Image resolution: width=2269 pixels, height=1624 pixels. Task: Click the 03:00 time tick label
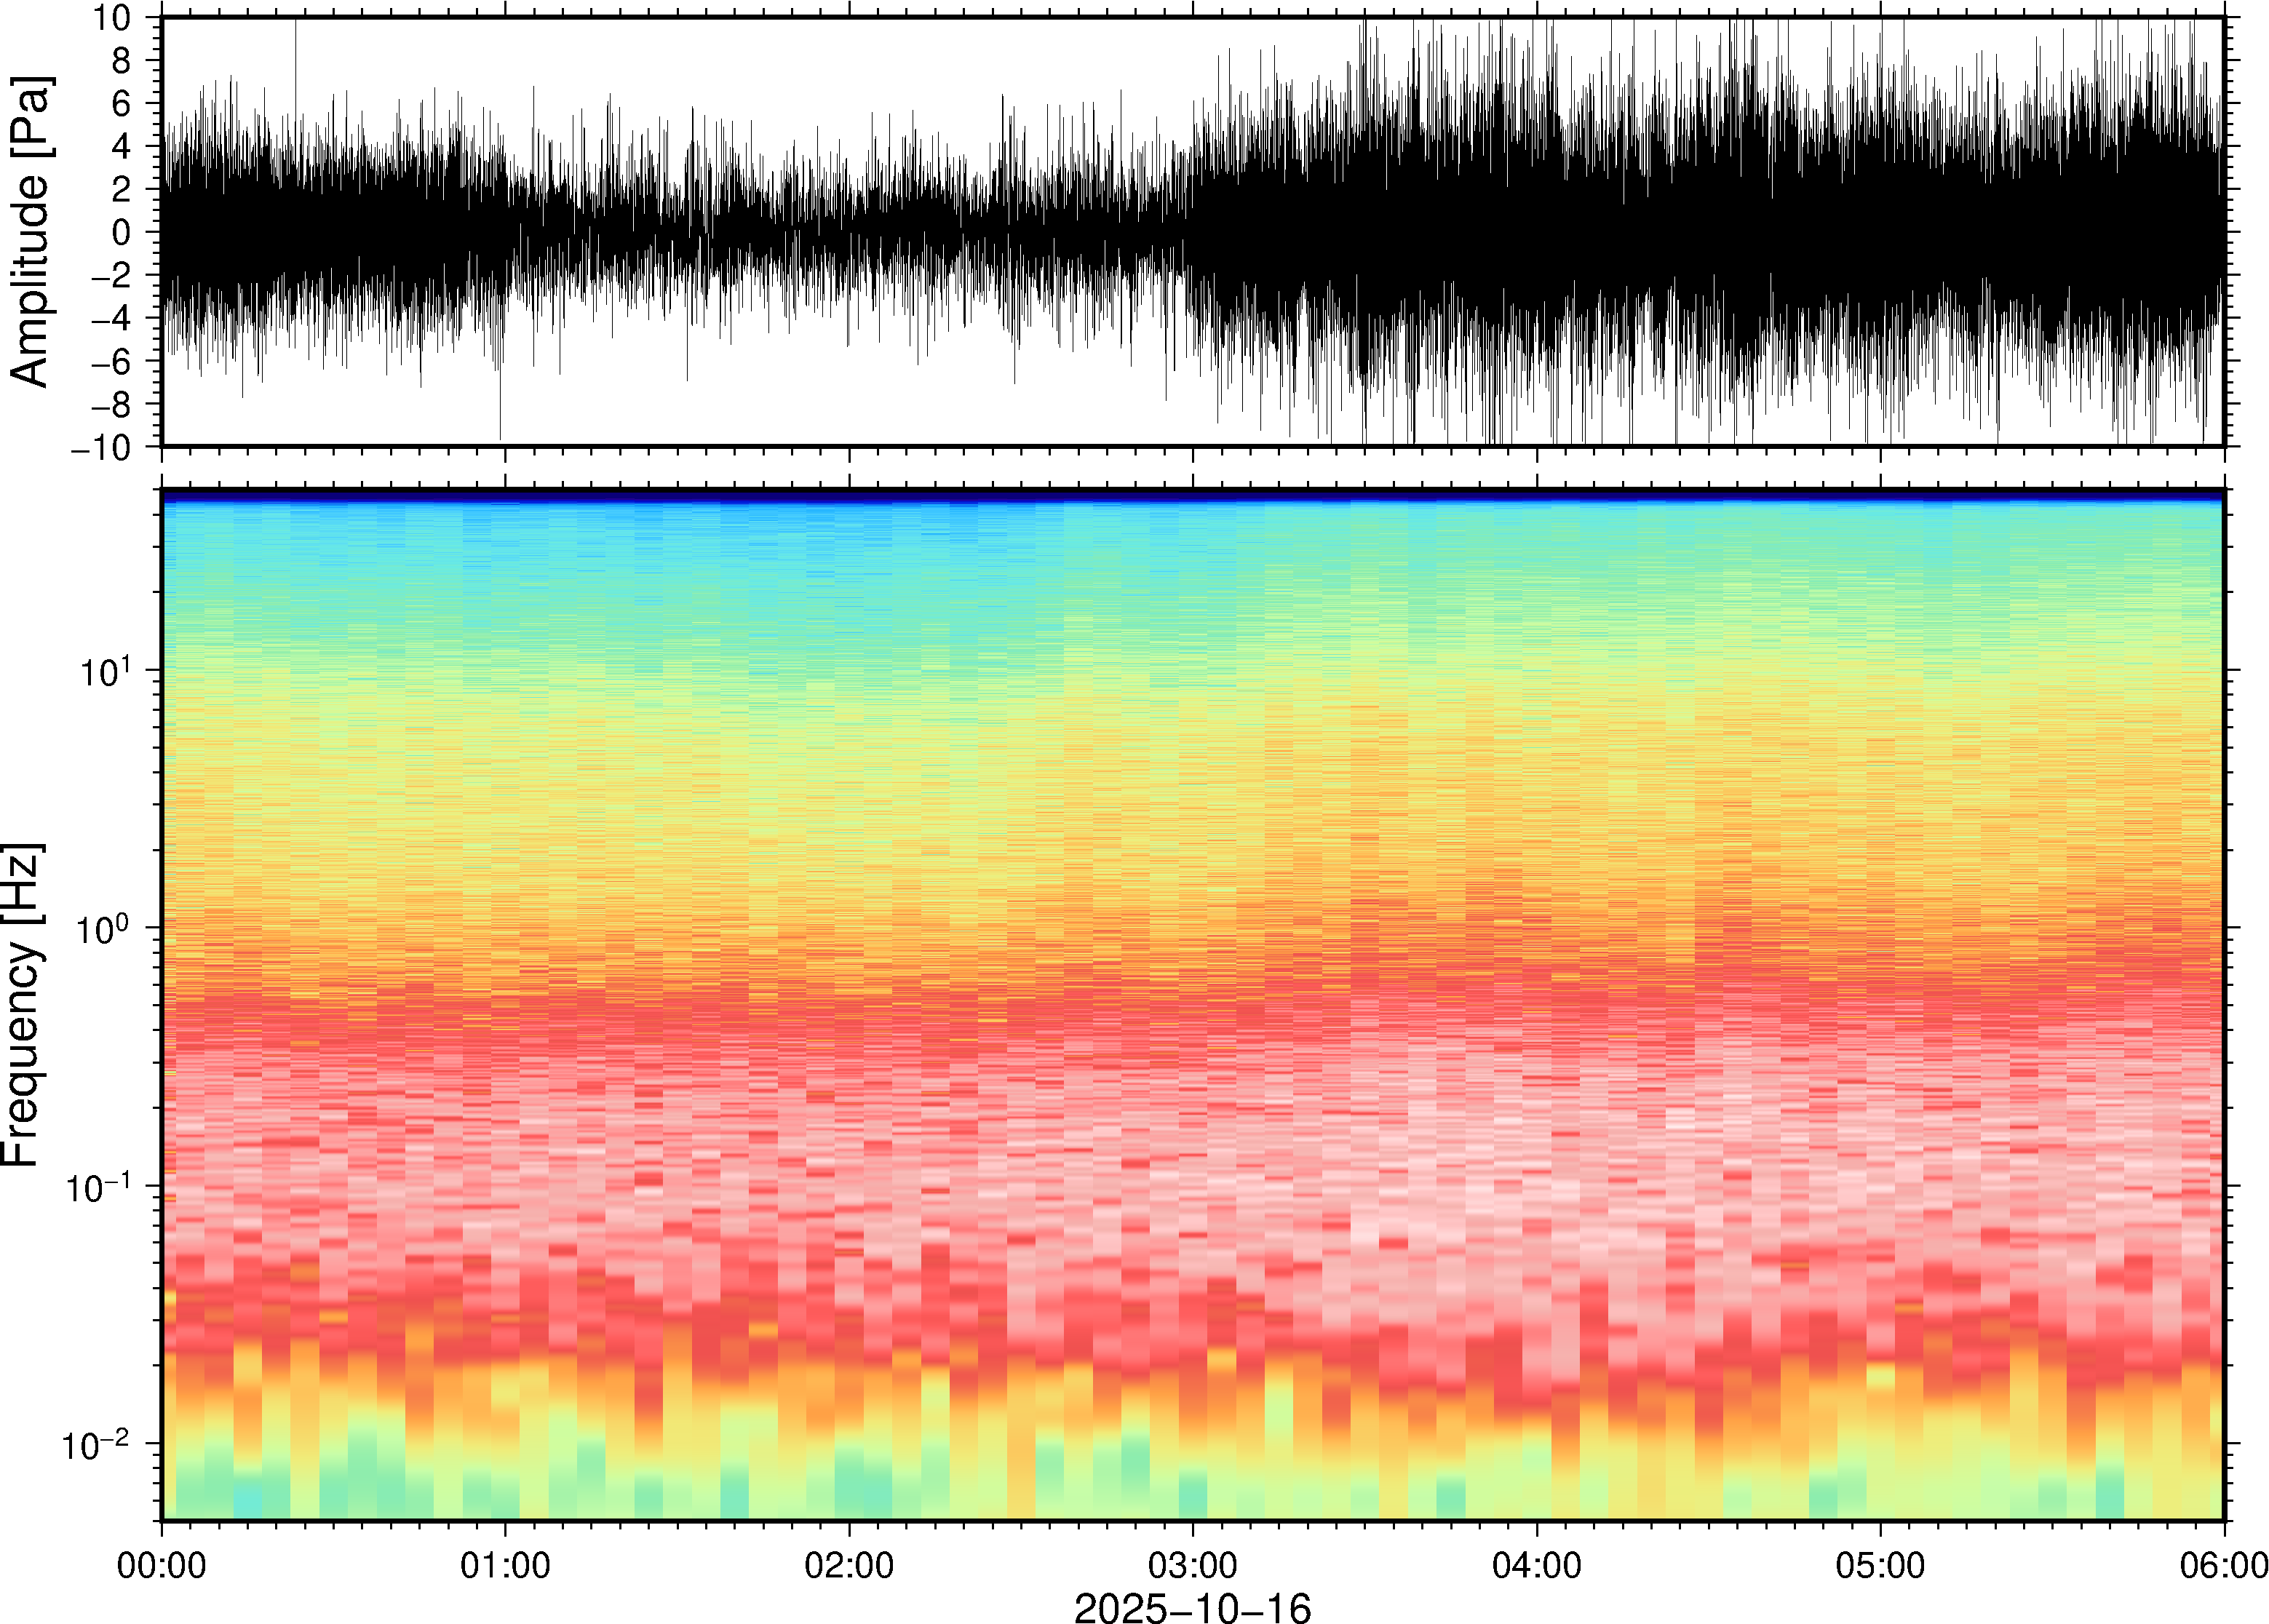tap(1192, 1565)
